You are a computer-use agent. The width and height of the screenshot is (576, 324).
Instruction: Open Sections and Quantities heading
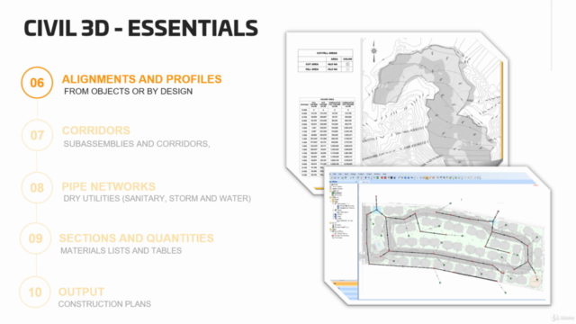[x=136, y=238]
